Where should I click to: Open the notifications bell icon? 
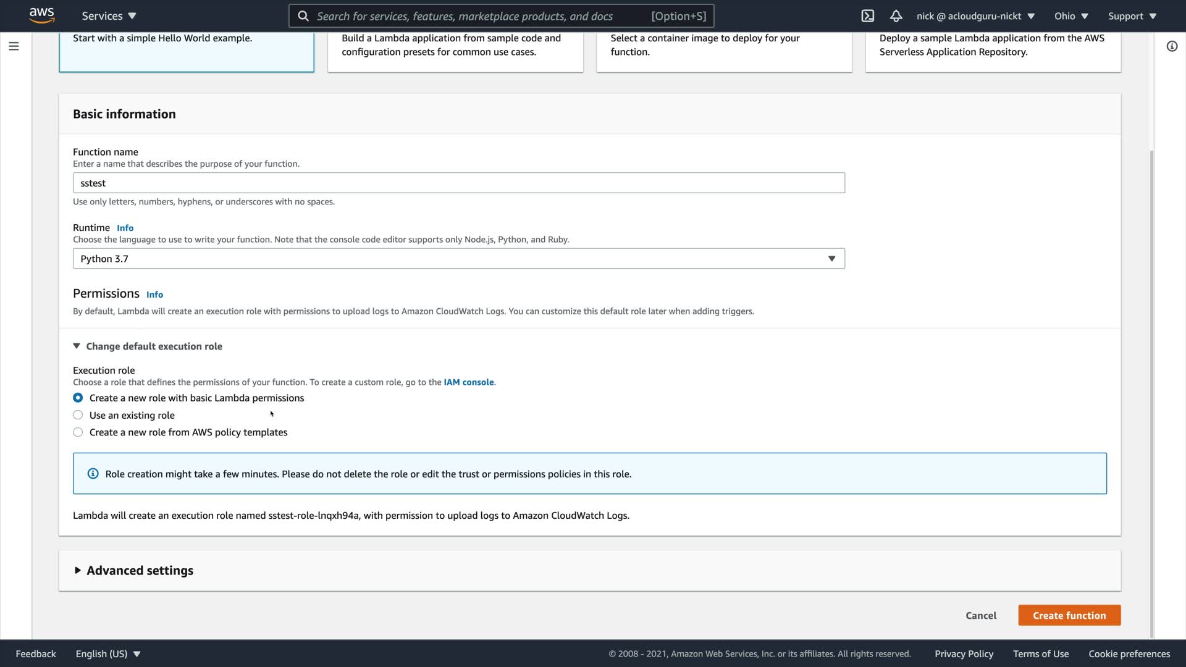click(x=896, y=16)
